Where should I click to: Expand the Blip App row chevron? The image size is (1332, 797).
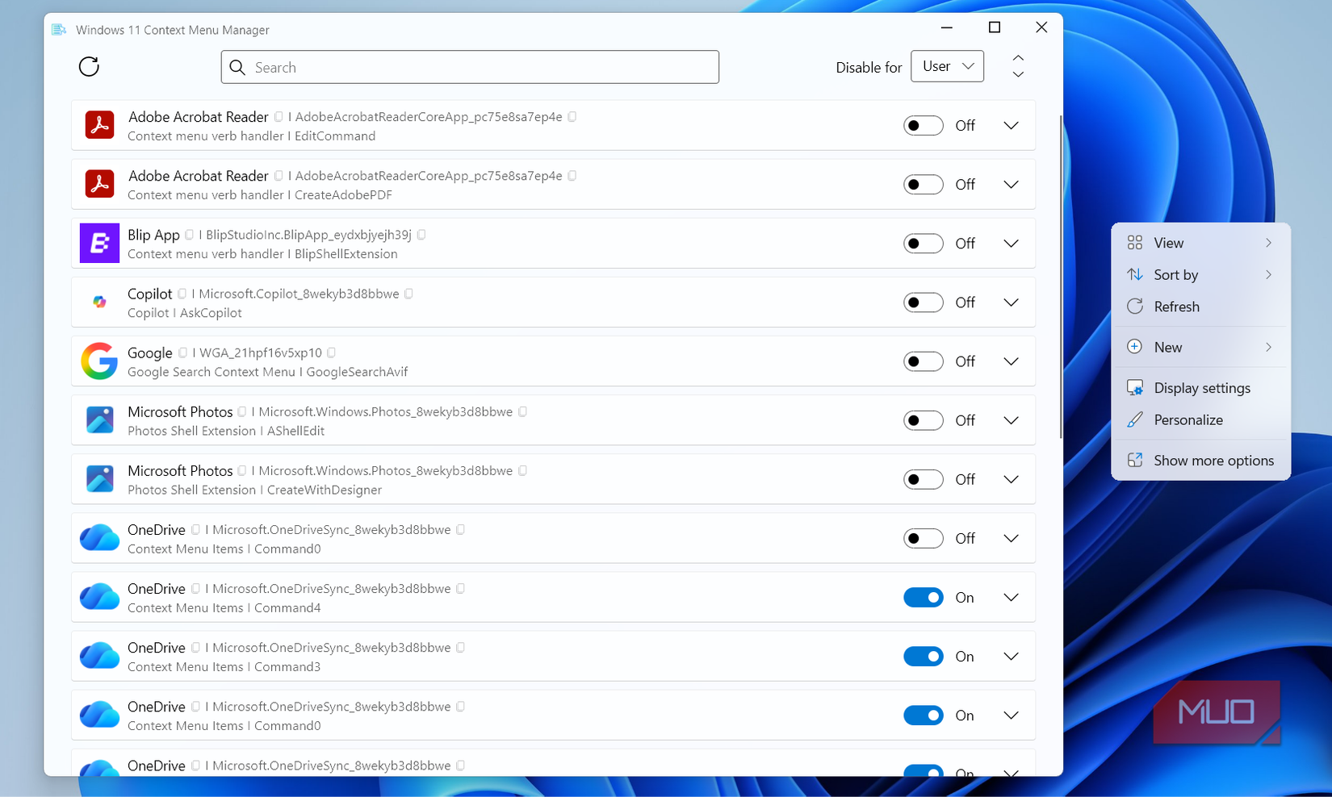click(1011, 243)
